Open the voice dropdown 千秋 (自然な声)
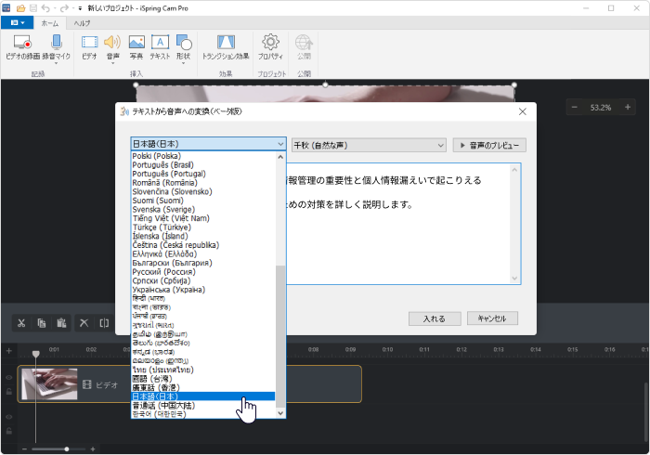Image resolution: width=650 pixels, height=455 pixels. tap(369, 145)
